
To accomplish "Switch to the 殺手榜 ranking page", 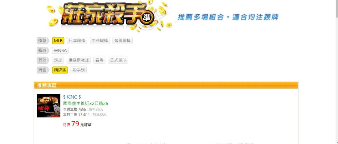I will click(x=79, y=70).
